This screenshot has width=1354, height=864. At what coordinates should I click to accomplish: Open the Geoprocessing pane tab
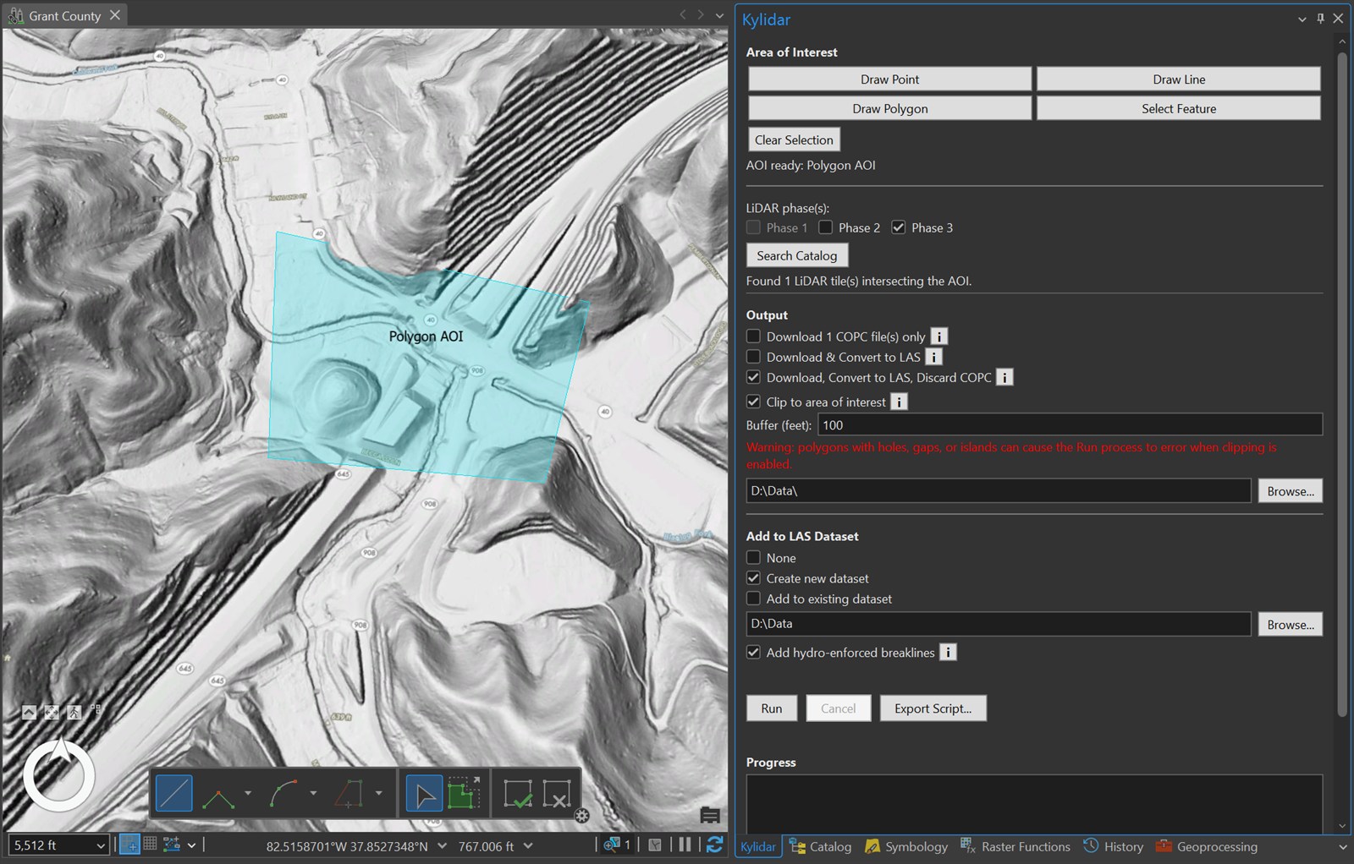tap(1207, 846)
